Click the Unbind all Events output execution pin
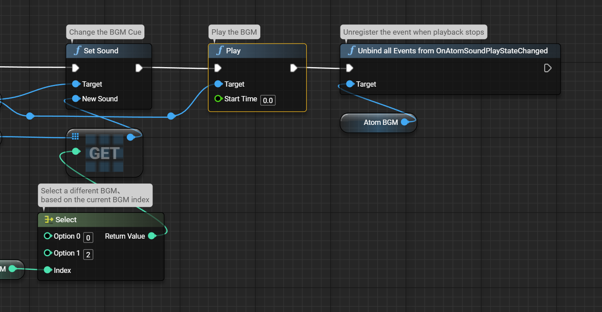Viewport: 602px width, 312px height. pyautogui.click(x=548, y=68)
